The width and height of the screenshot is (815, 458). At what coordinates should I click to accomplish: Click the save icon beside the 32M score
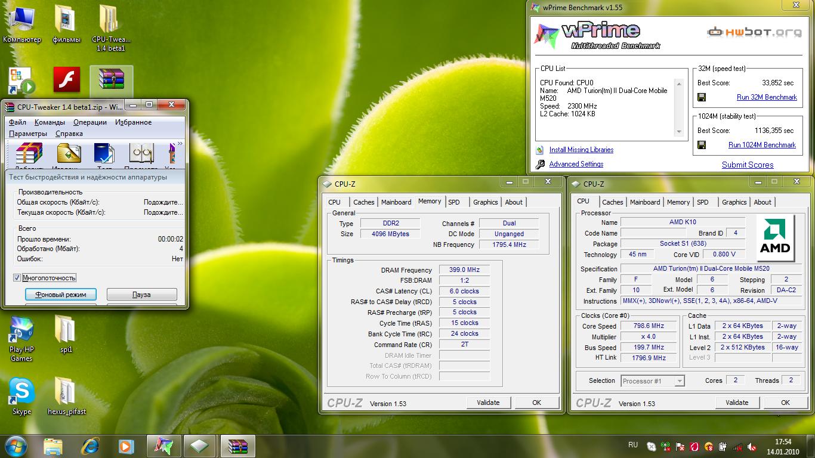(702, 97)
